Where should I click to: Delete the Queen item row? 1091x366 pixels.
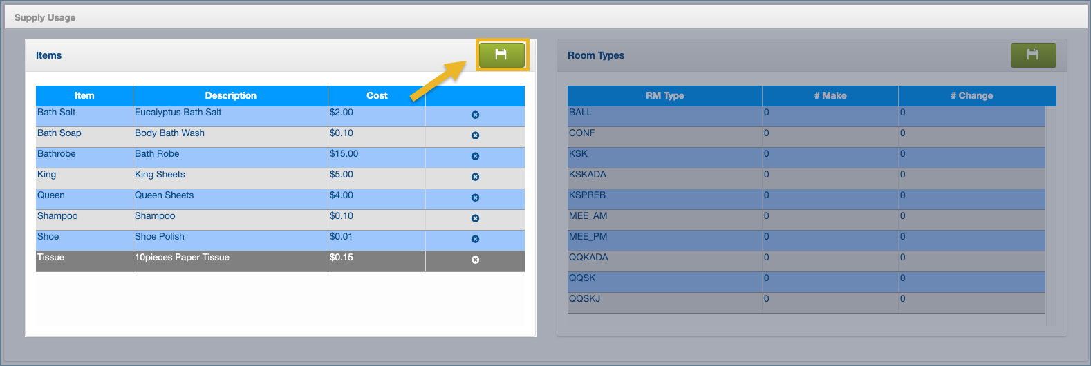[475, 198]
